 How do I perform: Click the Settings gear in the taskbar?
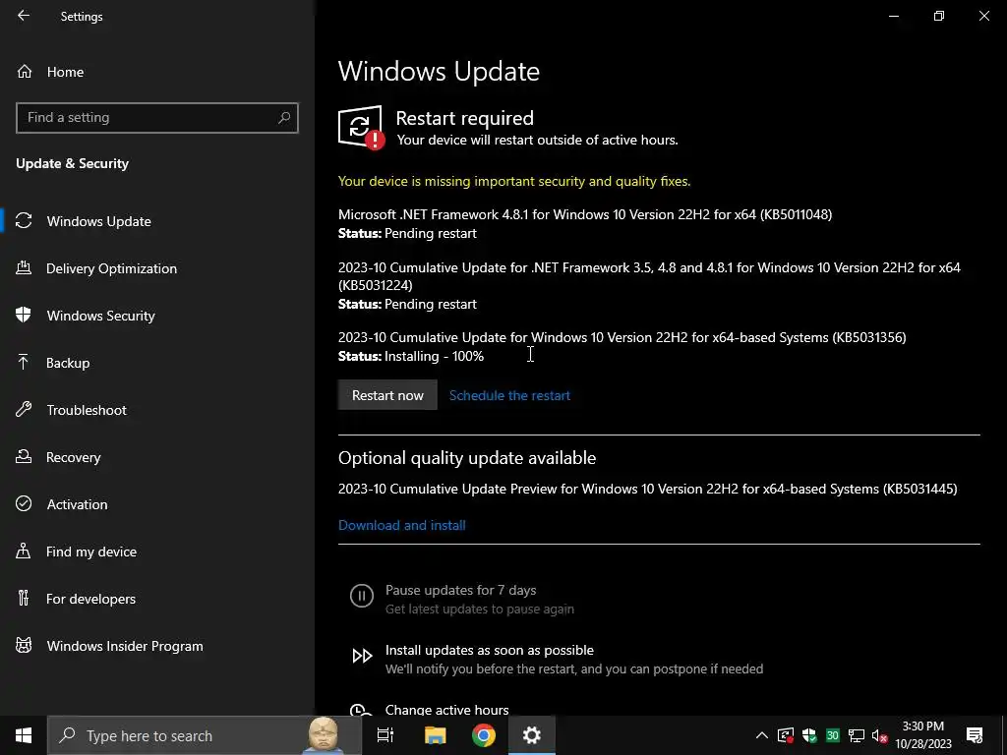click(532, 735)
